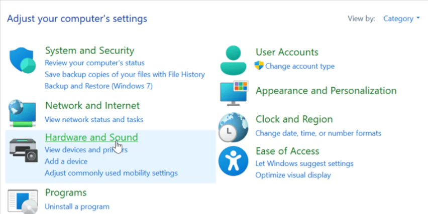Open View network status and tasks
This screenshot has width=428, height=214.
point(94,120)
